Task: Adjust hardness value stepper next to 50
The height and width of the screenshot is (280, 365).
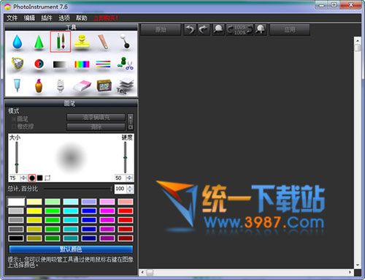Action: [x=129, y=178]
